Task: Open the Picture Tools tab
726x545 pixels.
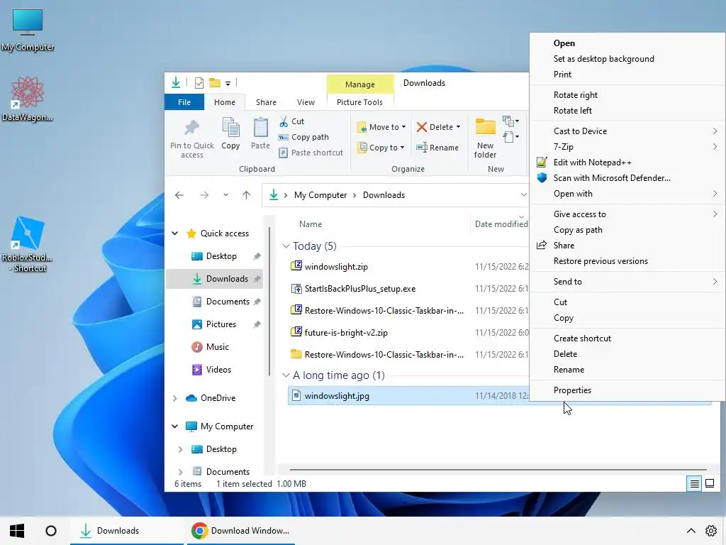Action: coord(359,102)
